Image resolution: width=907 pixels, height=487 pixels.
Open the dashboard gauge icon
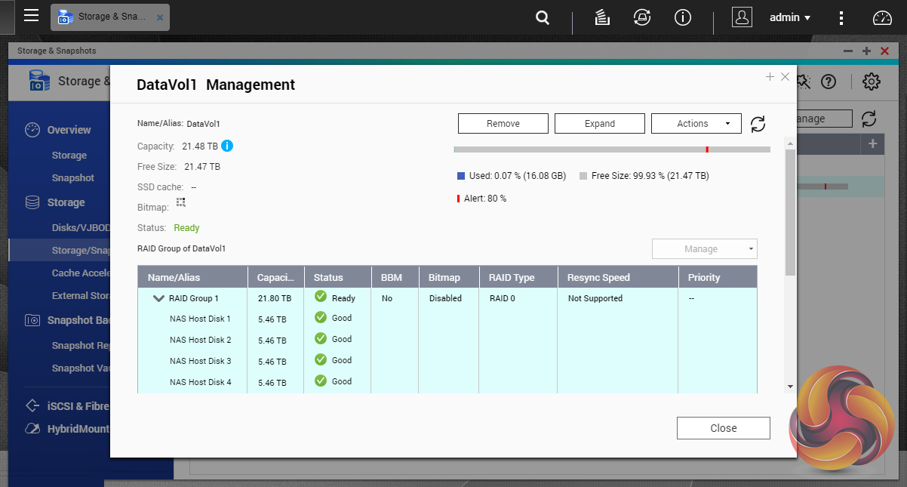click(x=882, y=18)
